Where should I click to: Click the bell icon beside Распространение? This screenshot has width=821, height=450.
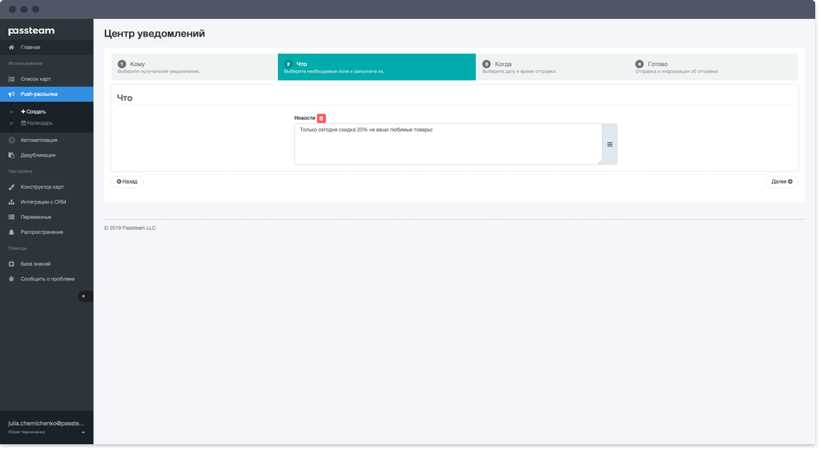(12, 232)
